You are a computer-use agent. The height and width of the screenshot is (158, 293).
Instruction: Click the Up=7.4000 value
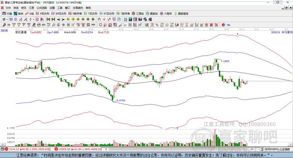(x=53, y=33)
